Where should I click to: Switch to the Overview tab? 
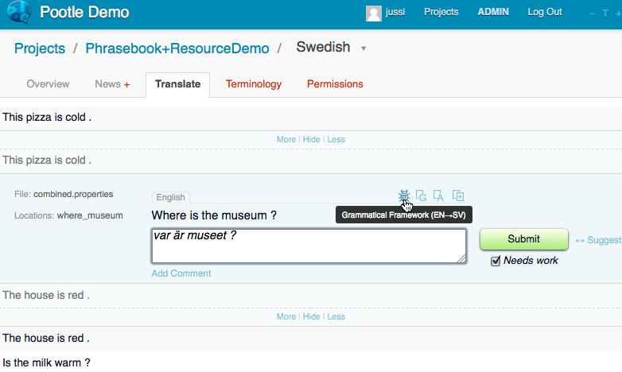[48, 84]
